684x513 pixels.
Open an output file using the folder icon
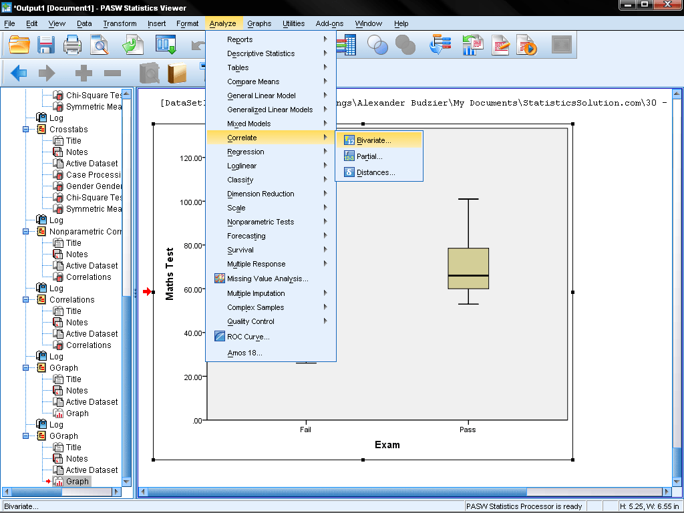tap(19, 45)
